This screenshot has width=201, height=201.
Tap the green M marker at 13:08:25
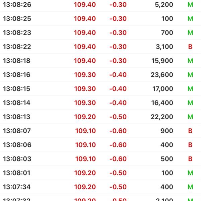tap(190, 19)
